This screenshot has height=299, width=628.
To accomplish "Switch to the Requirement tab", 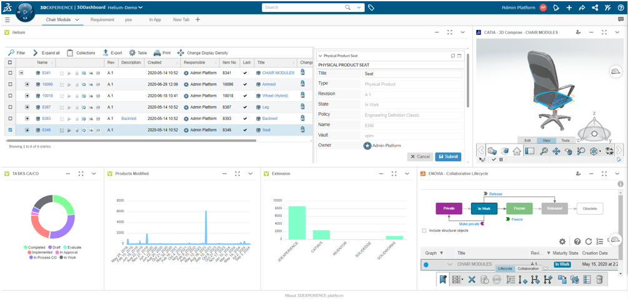I will click(102, 19).
